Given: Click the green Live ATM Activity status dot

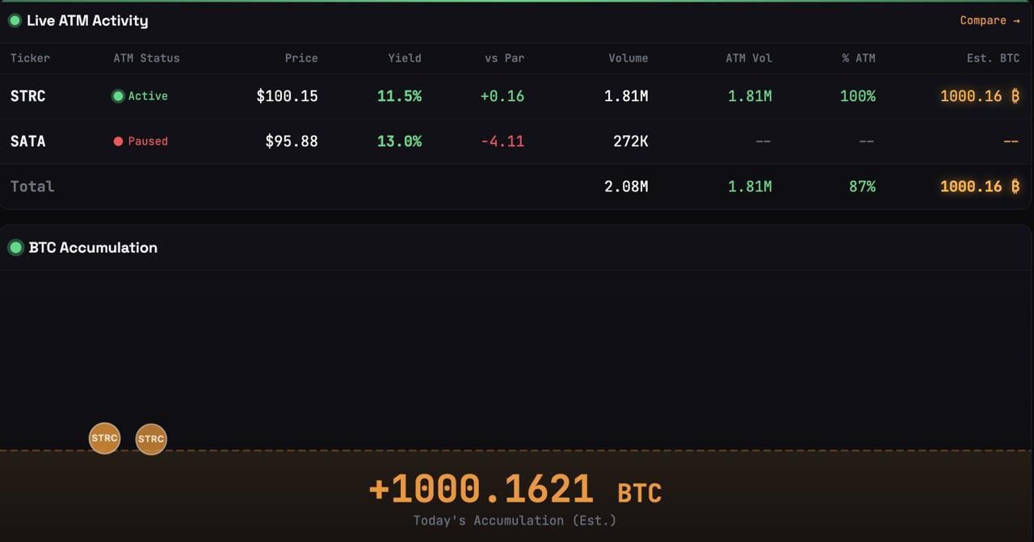Looking at the screenshot, I should 15,21.
